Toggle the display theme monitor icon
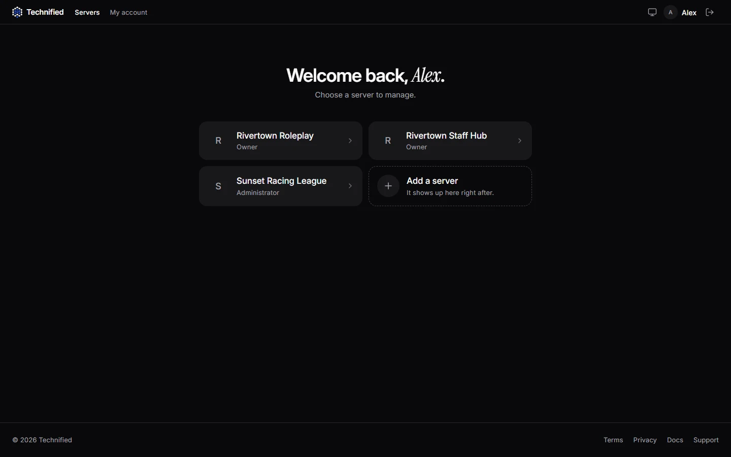Image resolution: width=731 pixels, height=457 pixels. pos(652,12)
